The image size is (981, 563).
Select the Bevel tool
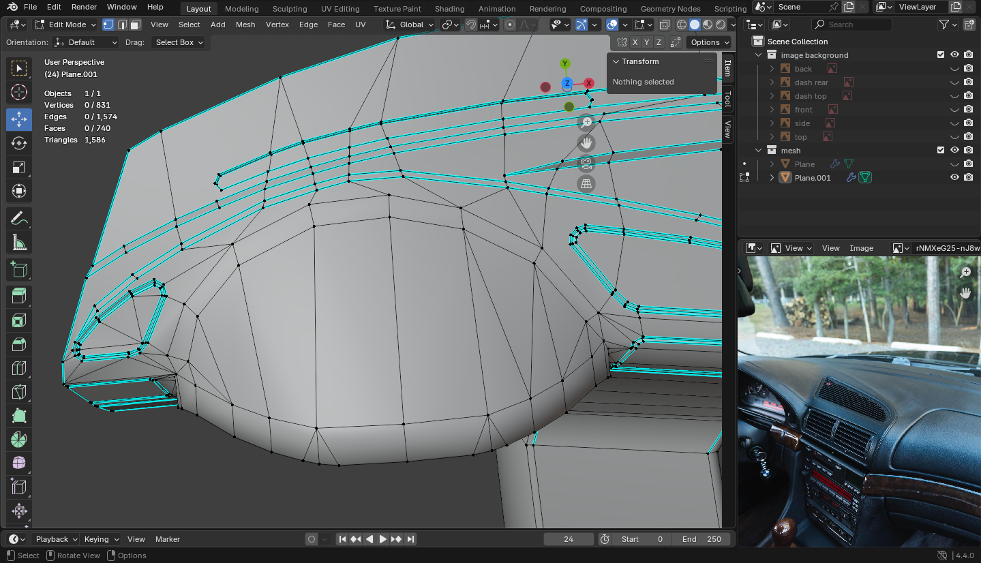[x=19, y=344]
